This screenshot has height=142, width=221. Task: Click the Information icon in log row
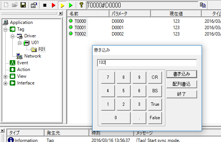click(11, 140)
